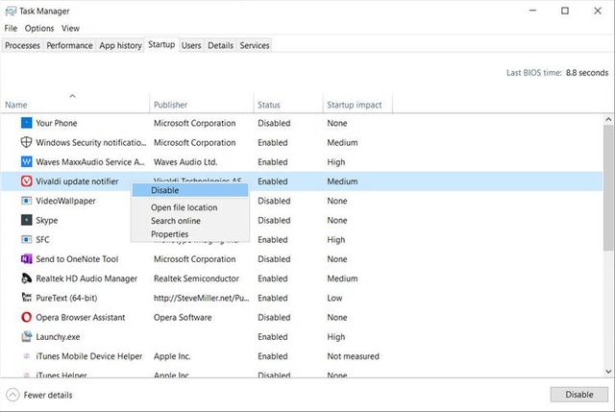Viewport: 615px width, 412px height.
Task: Select the Launchy.exe row name
Action: (58, 337)
